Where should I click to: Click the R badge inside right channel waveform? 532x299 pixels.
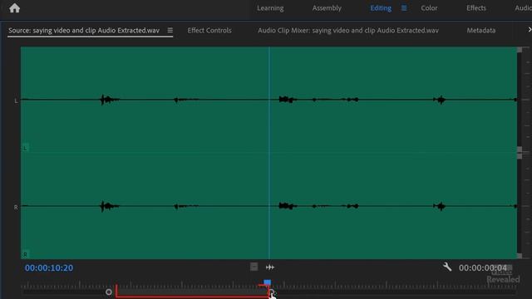(x=25, y=254)
